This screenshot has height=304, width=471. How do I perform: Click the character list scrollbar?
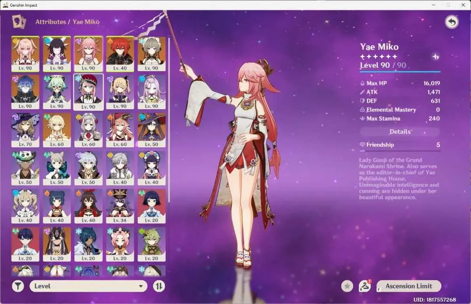coord(169,120)
